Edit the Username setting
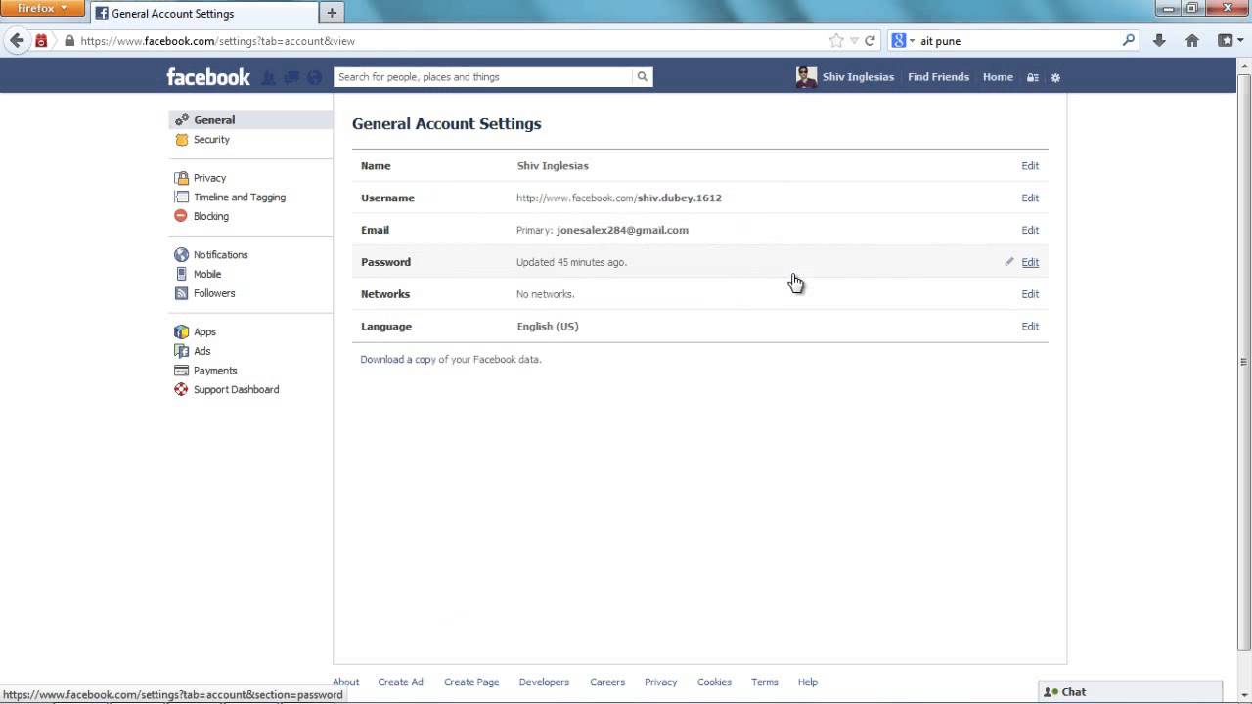 click(1030, 198)
